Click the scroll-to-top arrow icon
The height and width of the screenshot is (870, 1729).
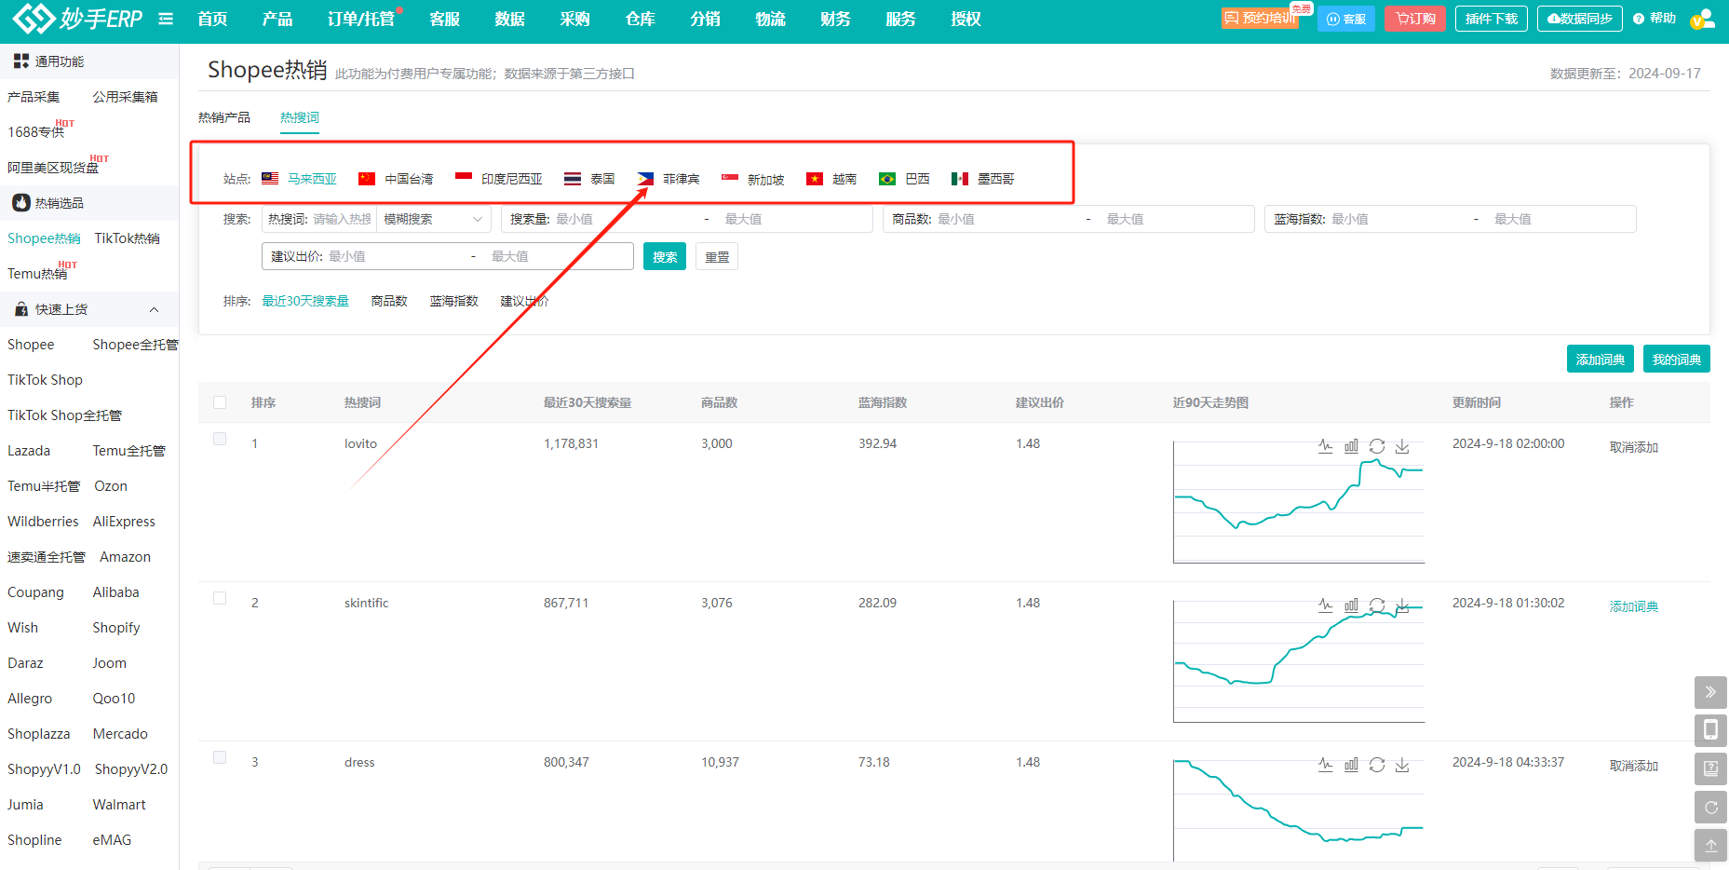1710,846
